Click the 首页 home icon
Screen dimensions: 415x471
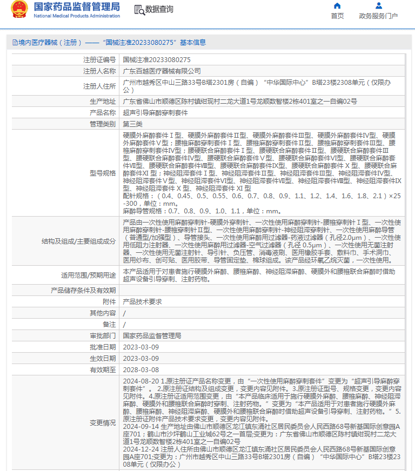[337, 6]
